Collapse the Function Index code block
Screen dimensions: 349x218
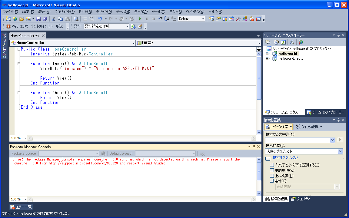click(x=19, y=64)
